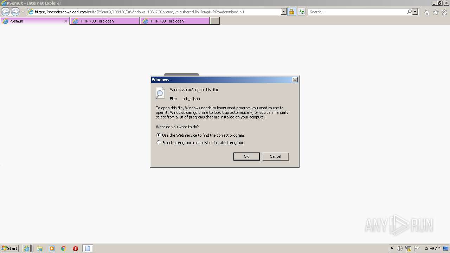Viewport: 450px width, 253px height.
Task: Click the What do you want to do text
Action: (177, 127)
